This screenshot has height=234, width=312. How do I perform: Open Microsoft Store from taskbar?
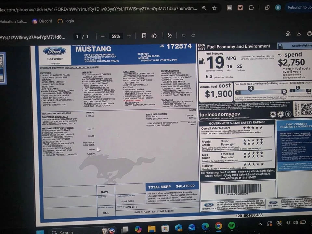click(165, 228)
